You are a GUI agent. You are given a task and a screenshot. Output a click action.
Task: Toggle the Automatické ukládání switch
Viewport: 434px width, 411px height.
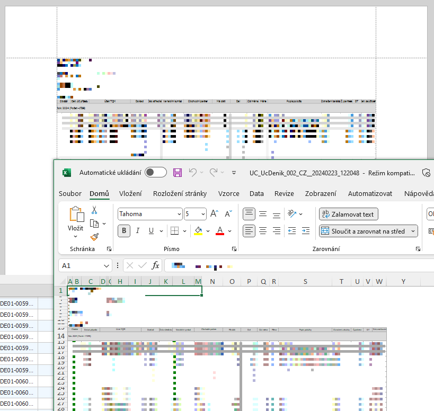[156, 172]
